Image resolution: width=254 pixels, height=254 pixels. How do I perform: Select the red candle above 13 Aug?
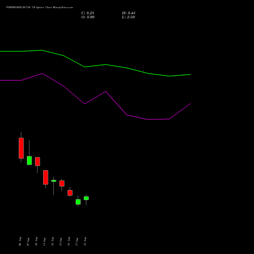pos(62,183)
